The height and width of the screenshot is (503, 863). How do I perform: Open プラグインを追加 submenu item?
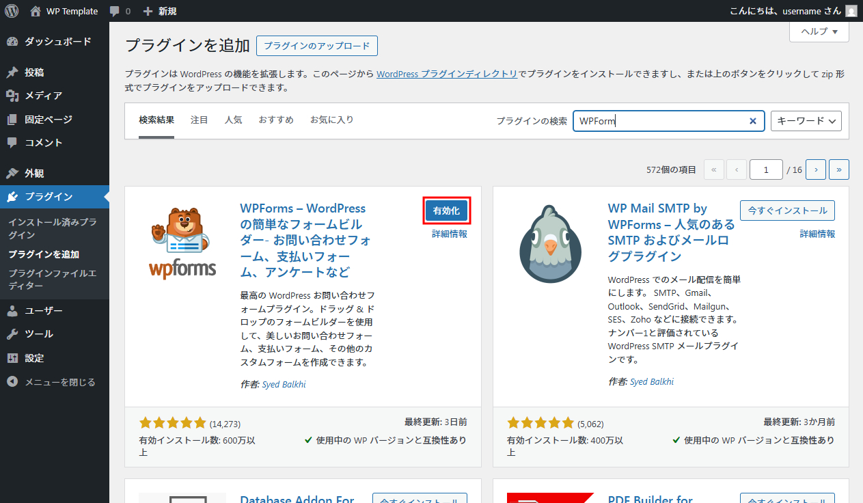click(44, 254)
